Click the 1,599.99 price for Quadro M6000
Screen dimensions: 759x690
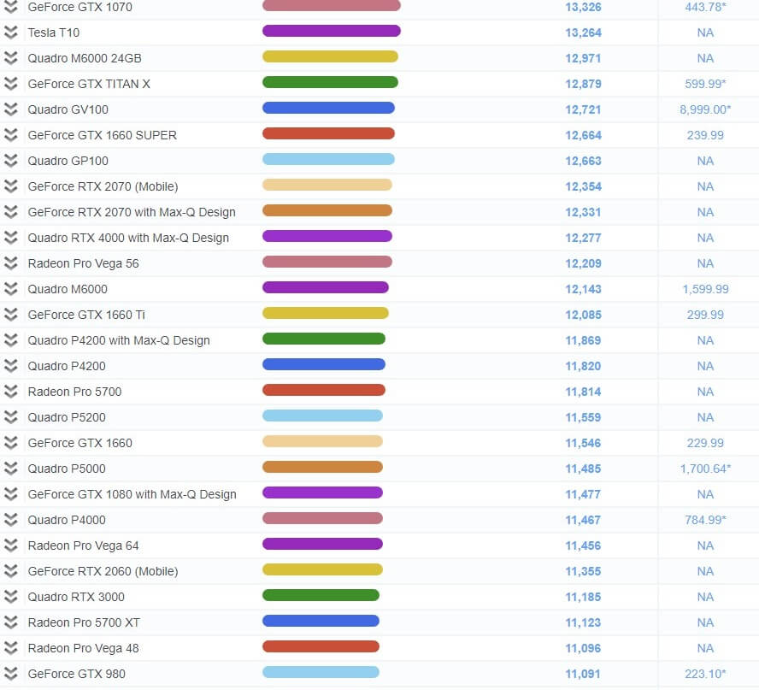point(706,289)
